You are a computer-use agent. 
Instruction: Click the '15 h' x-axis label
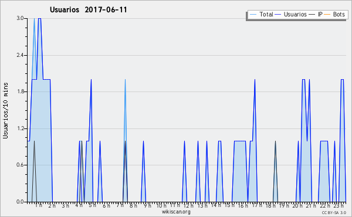point(229,205)
